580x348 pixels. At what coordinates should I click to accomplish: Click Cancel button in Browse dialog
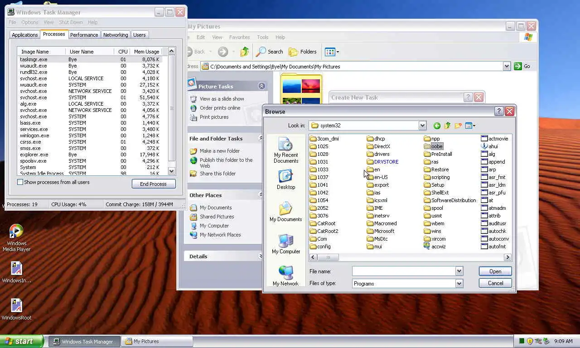[x=495, y=283]
